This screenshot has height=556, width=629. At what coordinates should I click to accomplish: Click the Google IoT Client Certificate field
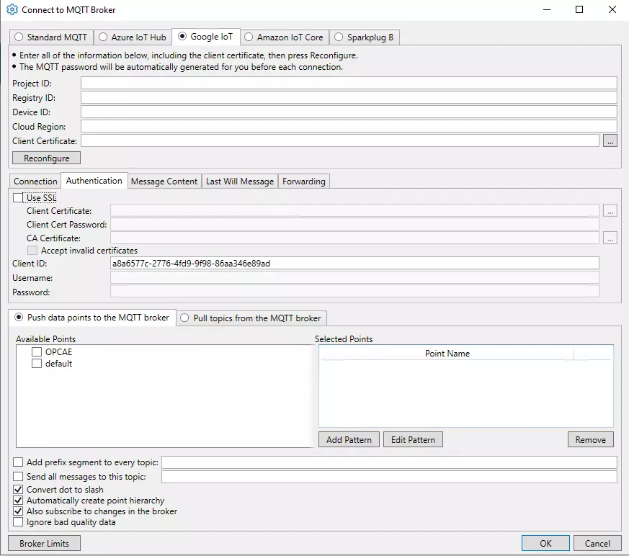point(340,140)
